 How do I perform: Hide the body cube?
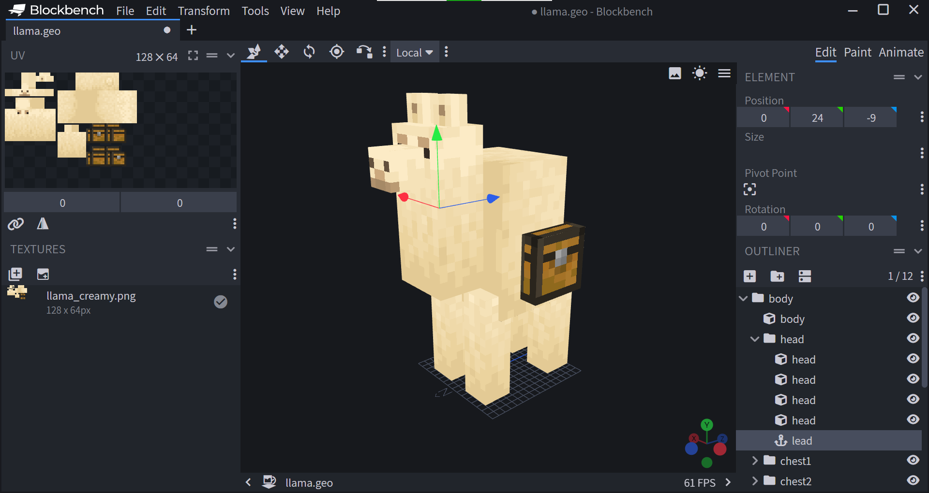(x=913, y=318)
